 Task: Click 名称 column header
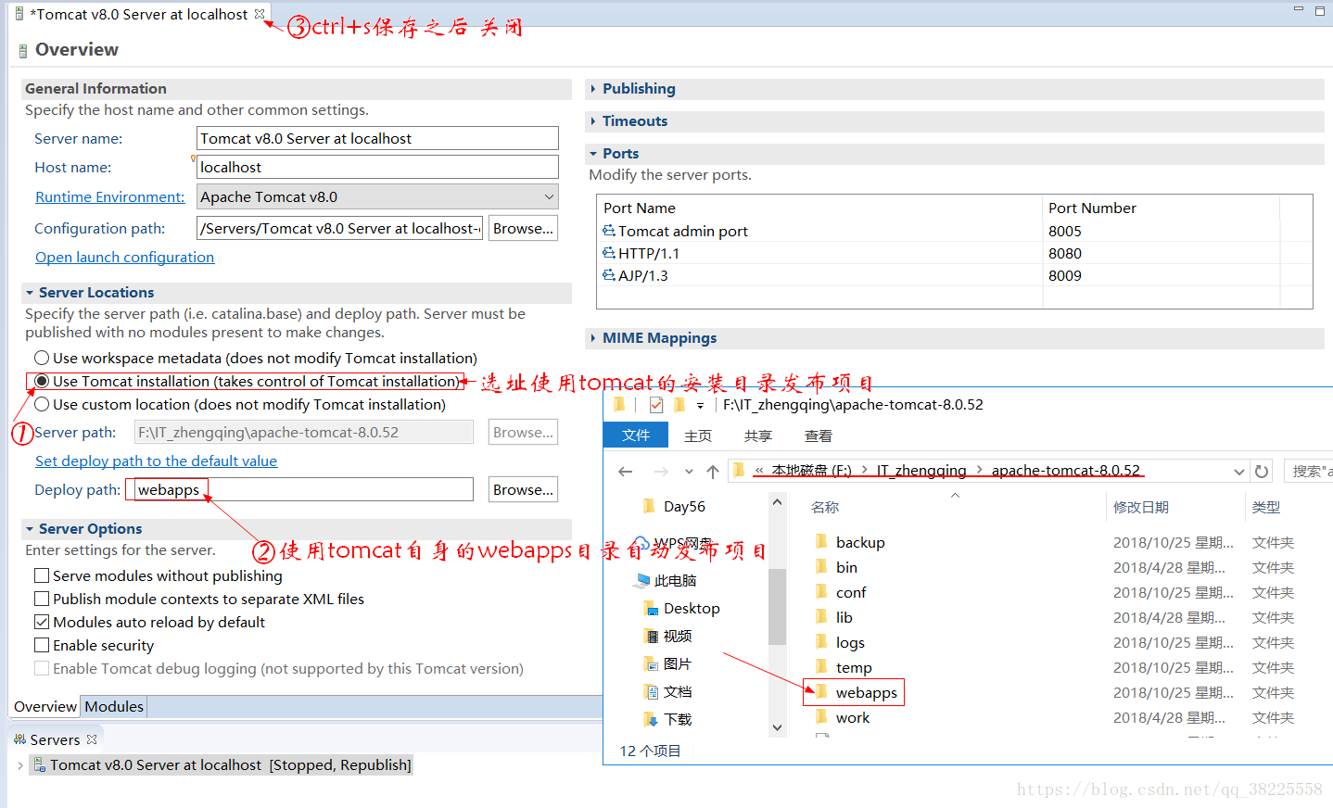[x=825, y=507]
